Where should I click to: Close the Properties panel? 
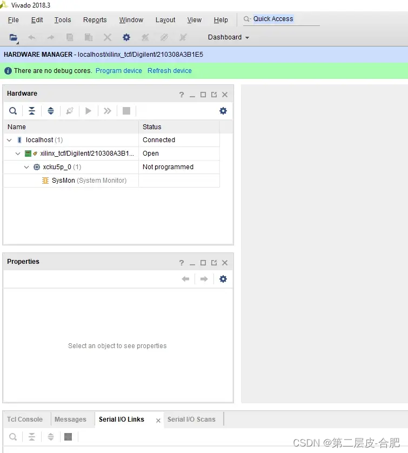(x=225, y=263)
